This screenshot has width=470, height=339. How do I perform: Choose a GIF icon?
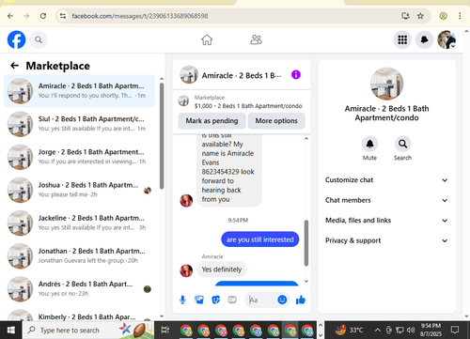pyautogui.click(x=232, y=300)
